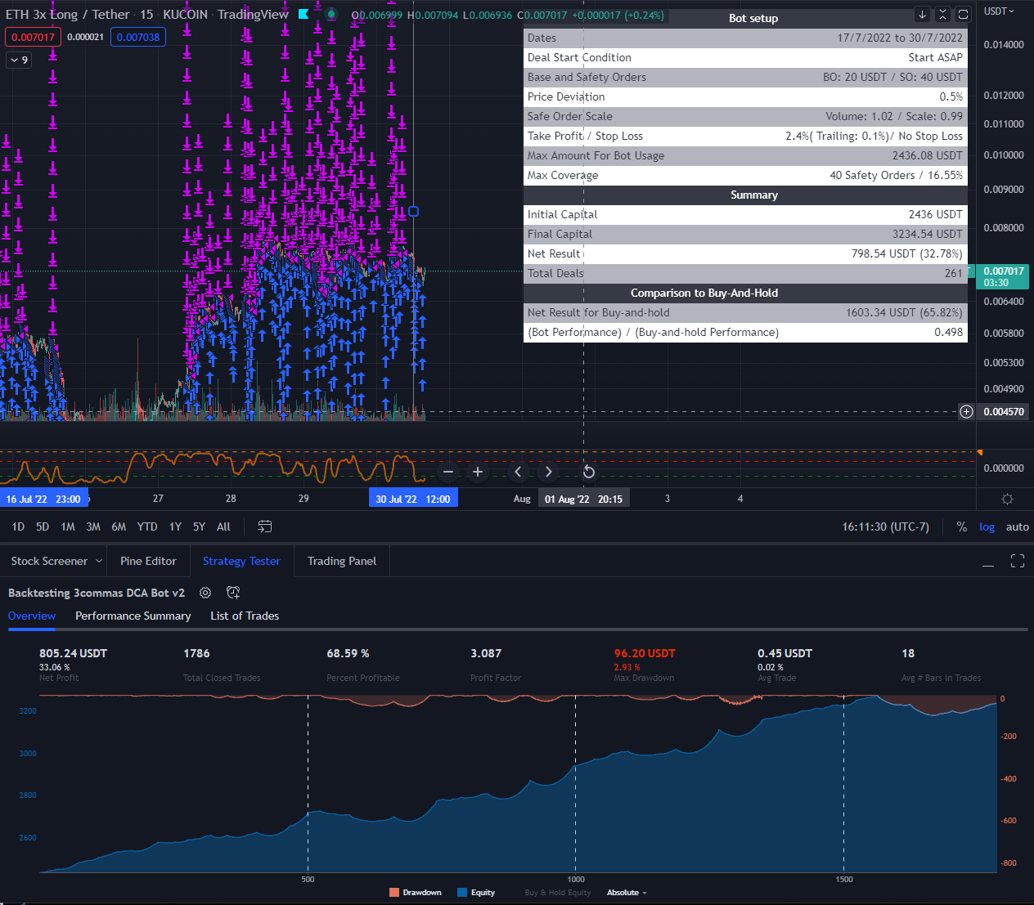Expand the collapsed indicators legend showing 9
The width and height of the screenshot is (1034, 905).
tap(19, 60)
